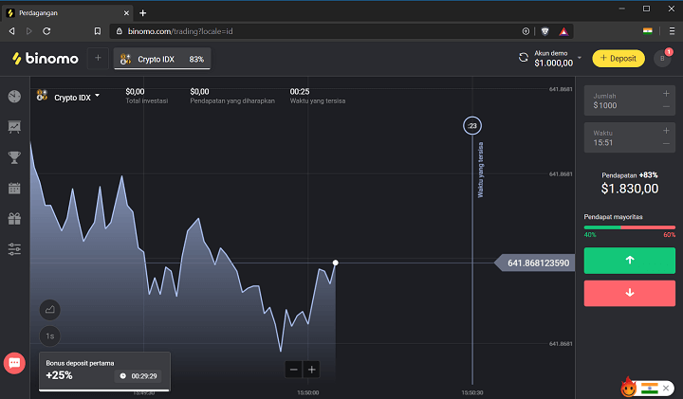Click the refresh demo balance icon

tap(523, 58)
